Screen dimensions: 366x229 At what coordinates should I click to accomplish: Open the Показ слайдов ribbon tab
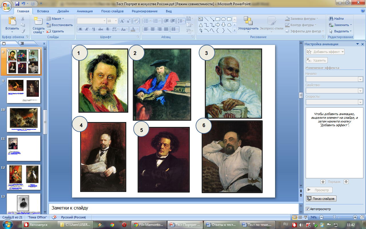coord(112,11)
